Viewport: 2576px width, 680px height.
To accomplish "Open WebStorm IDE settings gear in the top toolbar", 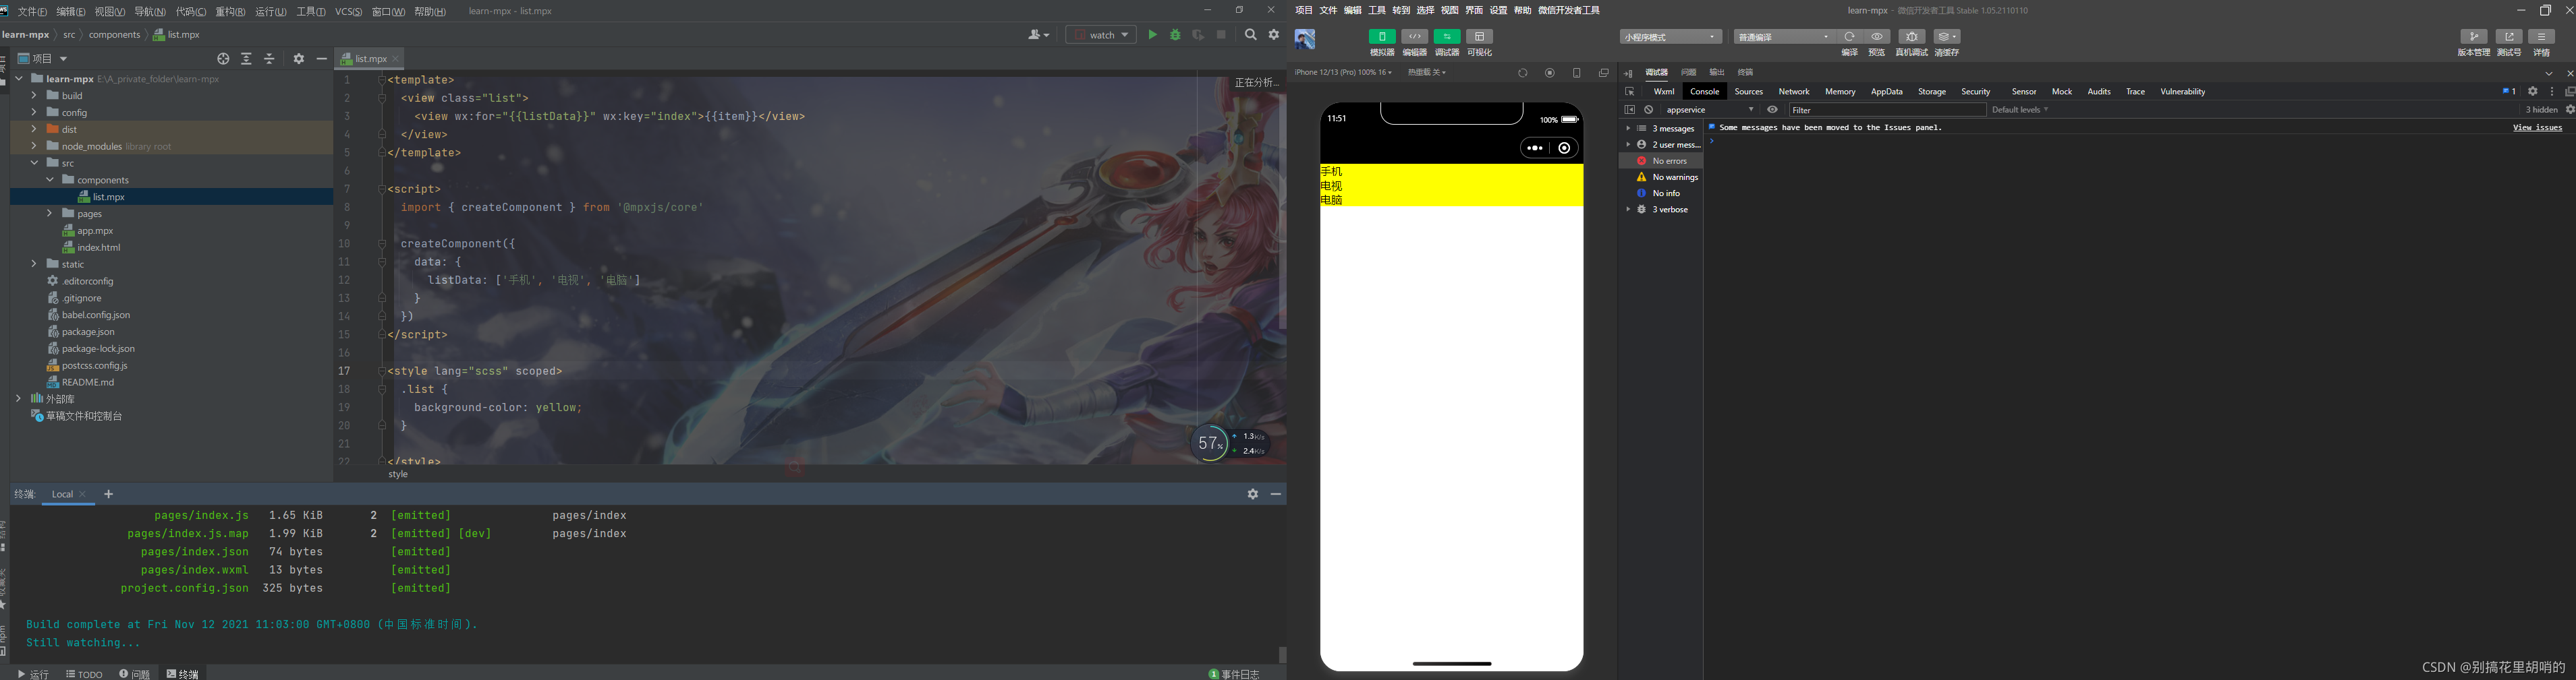I will (x=1274, y=35).
